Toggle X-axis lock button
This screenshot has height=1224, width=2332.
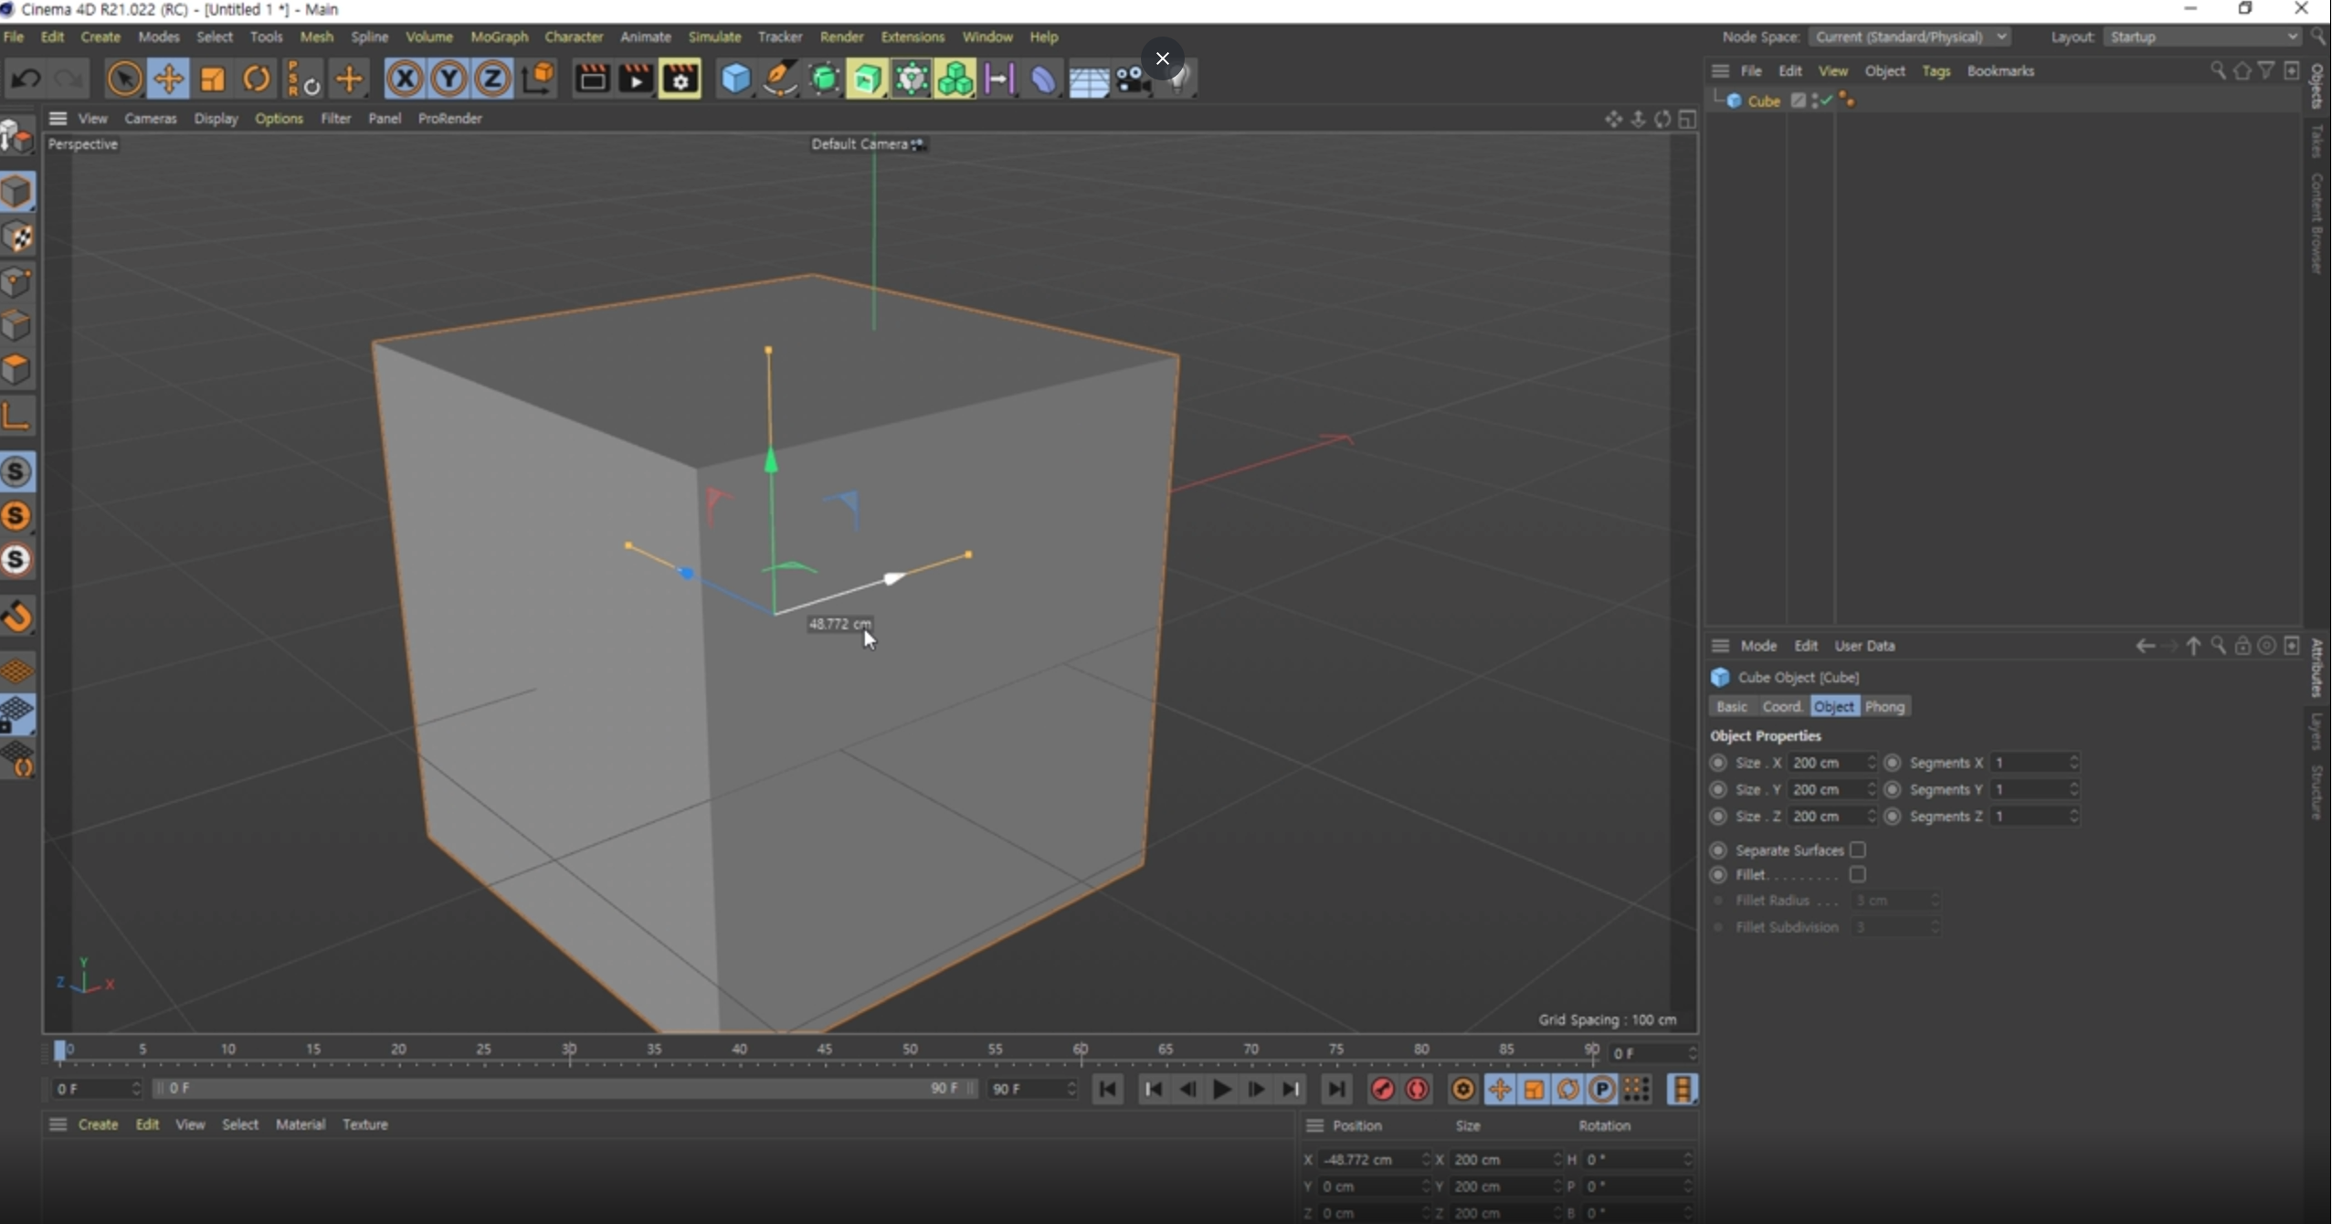point(405,79)
